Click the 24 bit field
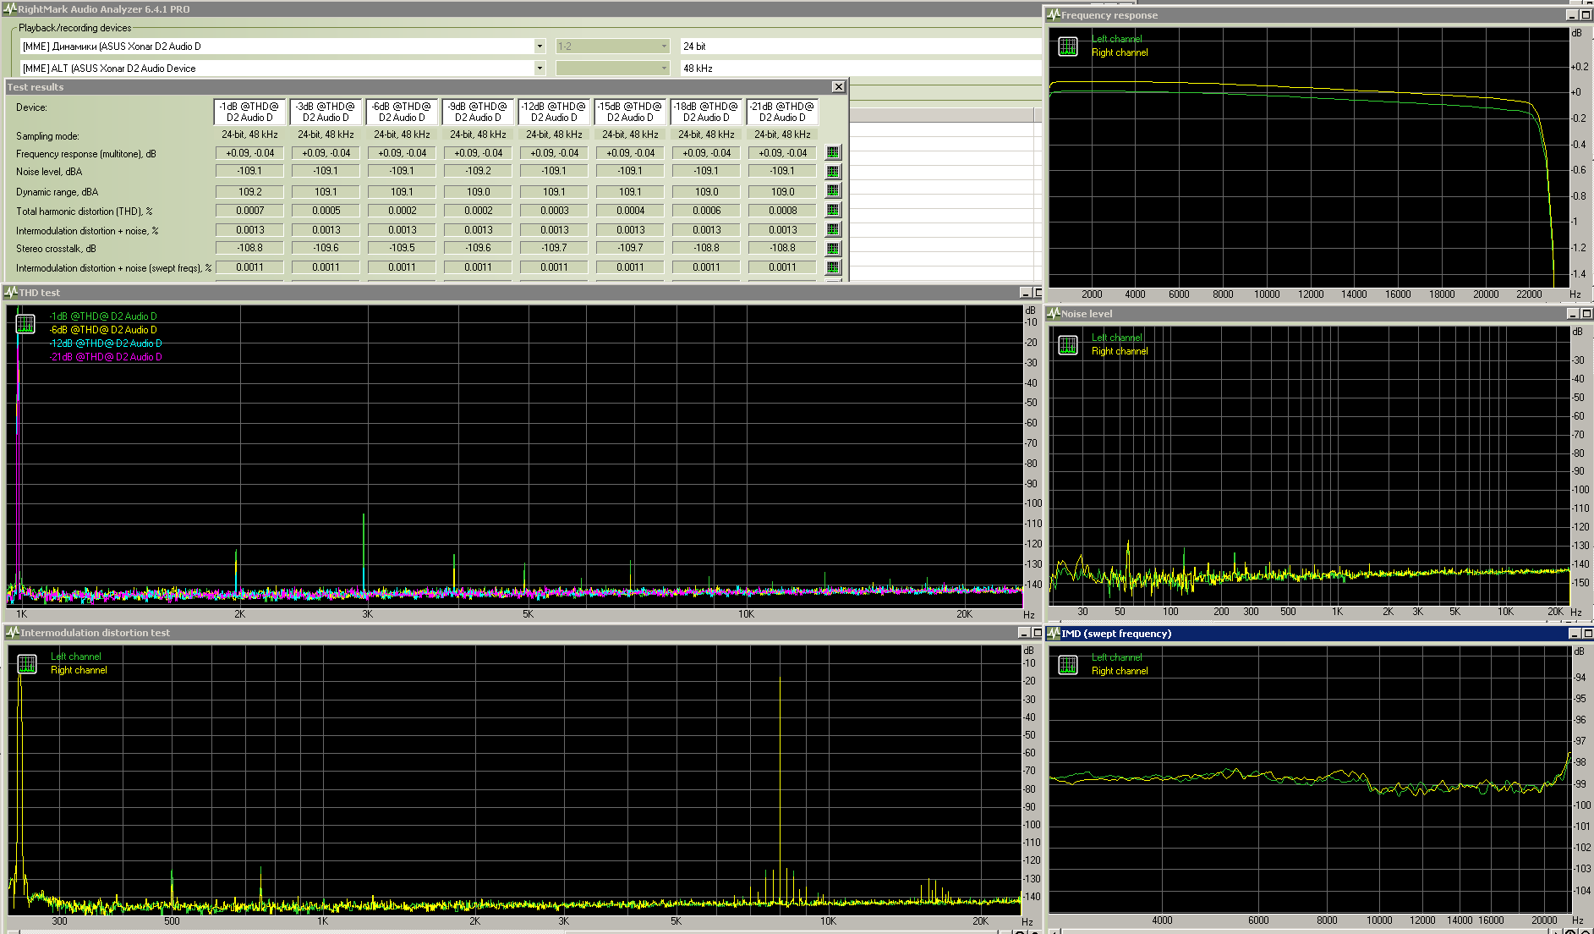The height and width of the screenshot is (934, 1594). [860, 47]
